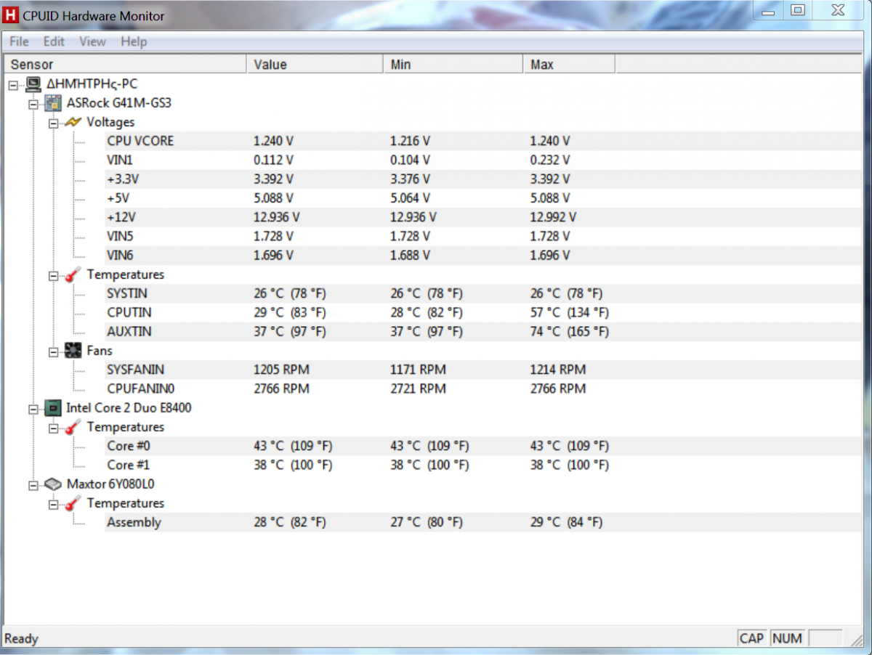Click the hard drive icon for Maxtor 6Y080L0
Viewport: 872px width, 655px height.
(x=54, y=484)
